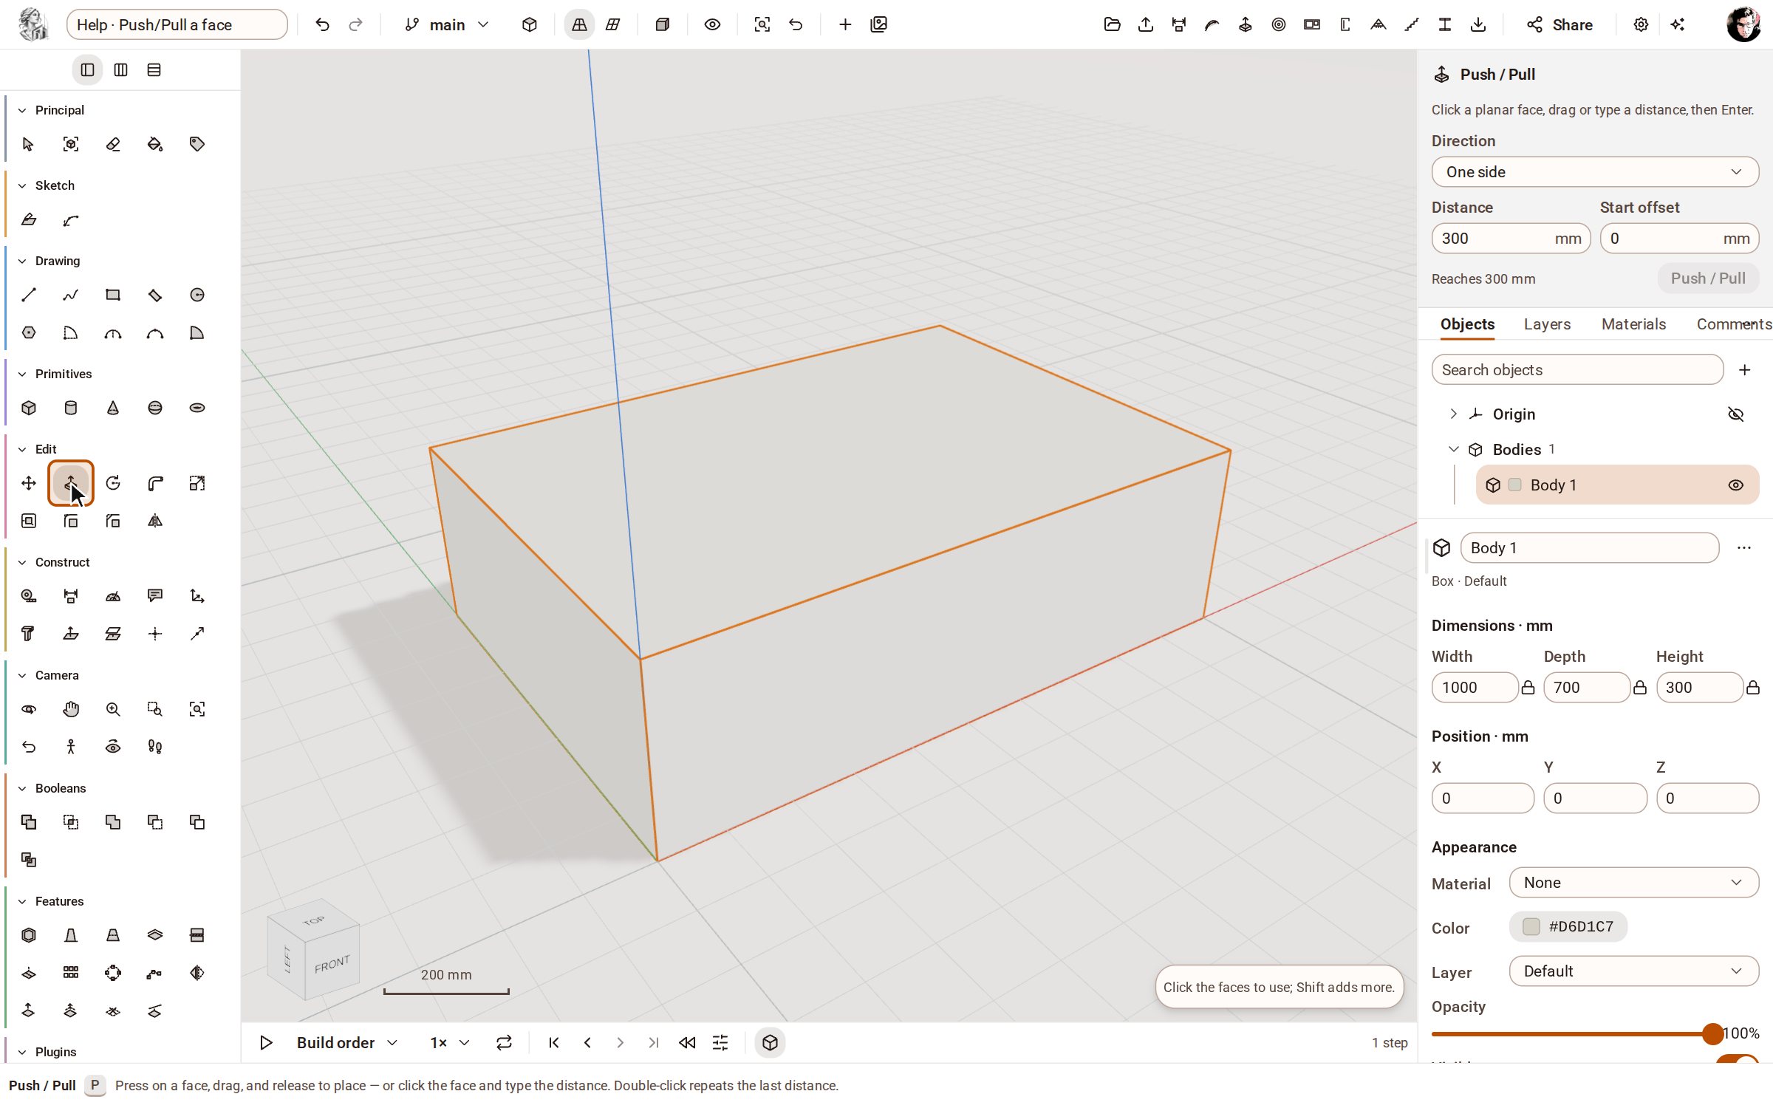Click the Share button
The image size is (1773, 1108).
click(1560, 24)
